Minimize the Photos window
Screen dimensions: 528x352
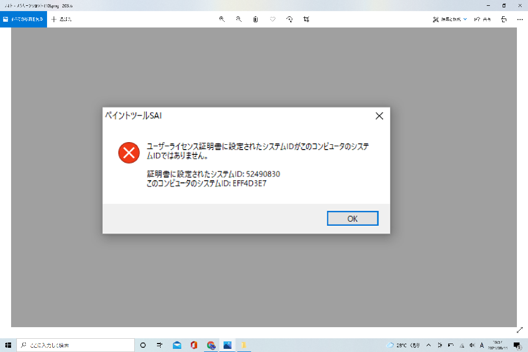click(x=488, y=5)
